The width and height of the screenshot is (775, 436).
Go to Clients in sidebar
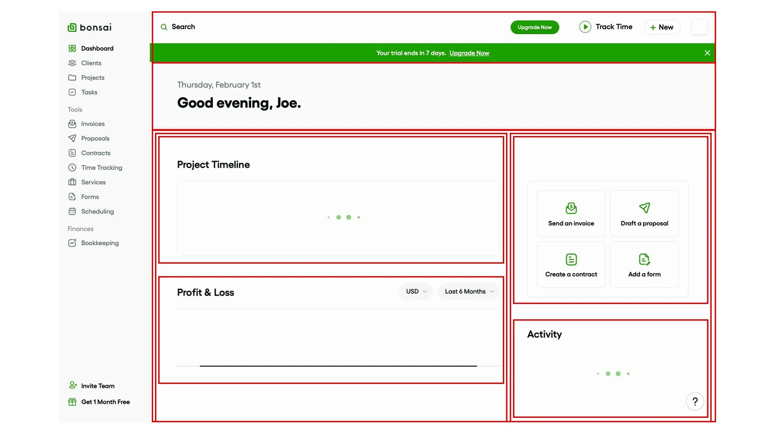click(91, 63)
